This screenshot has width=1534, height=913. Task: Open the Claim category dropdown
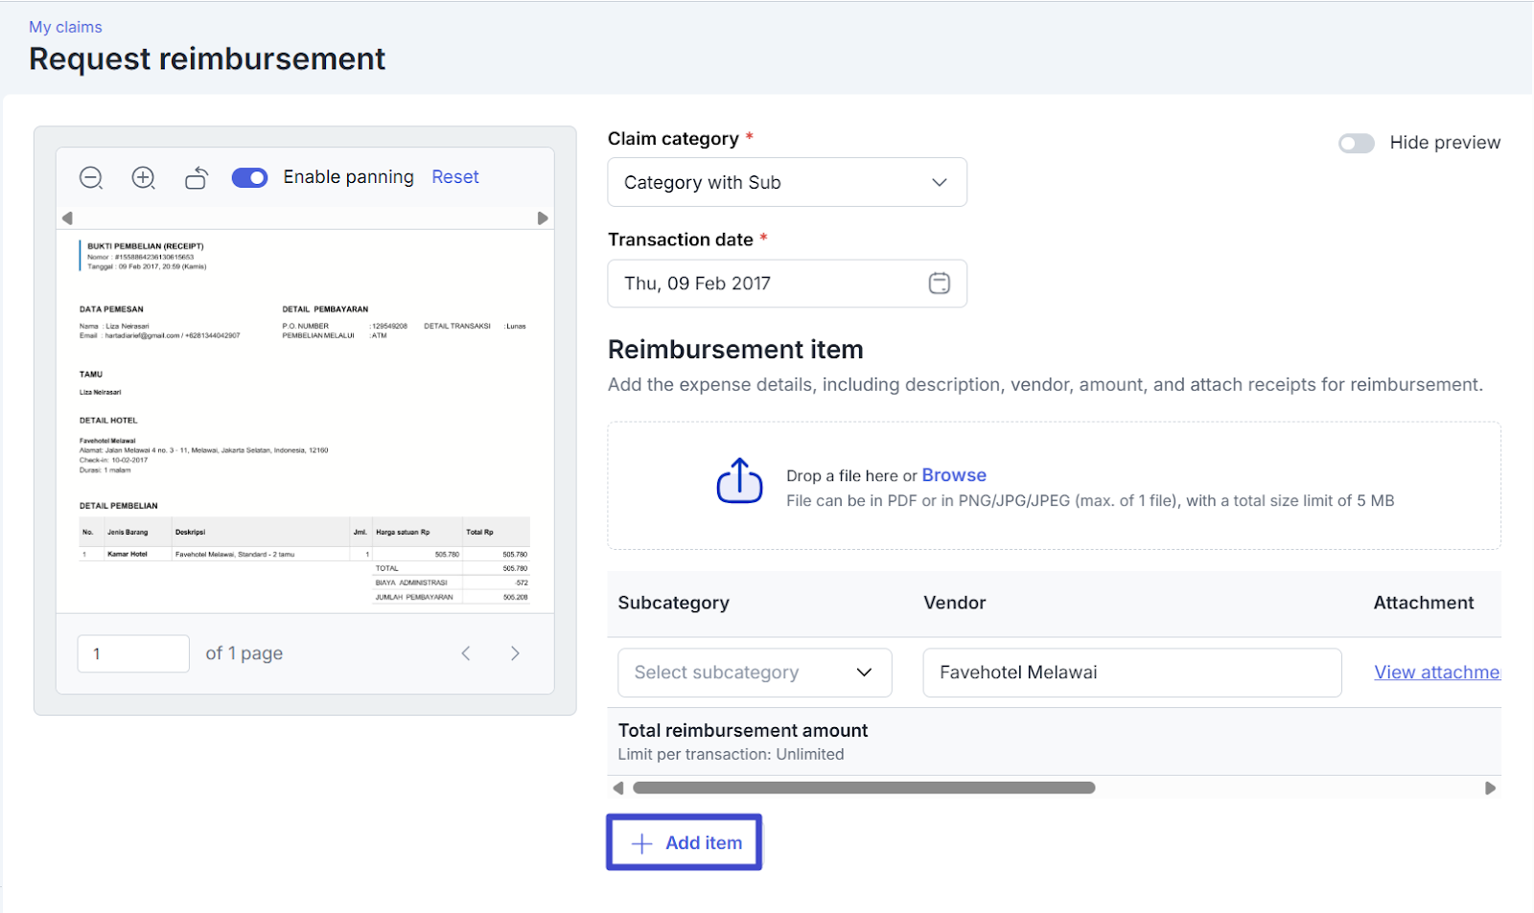pos(786,182)
